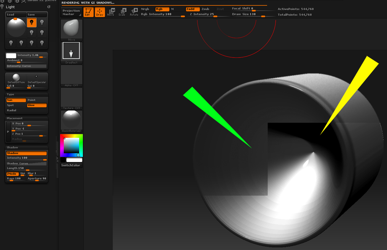This screenshot has width=387, height=250.
Task: Toggle the ZMode shadow option
Action: (13, 174)
